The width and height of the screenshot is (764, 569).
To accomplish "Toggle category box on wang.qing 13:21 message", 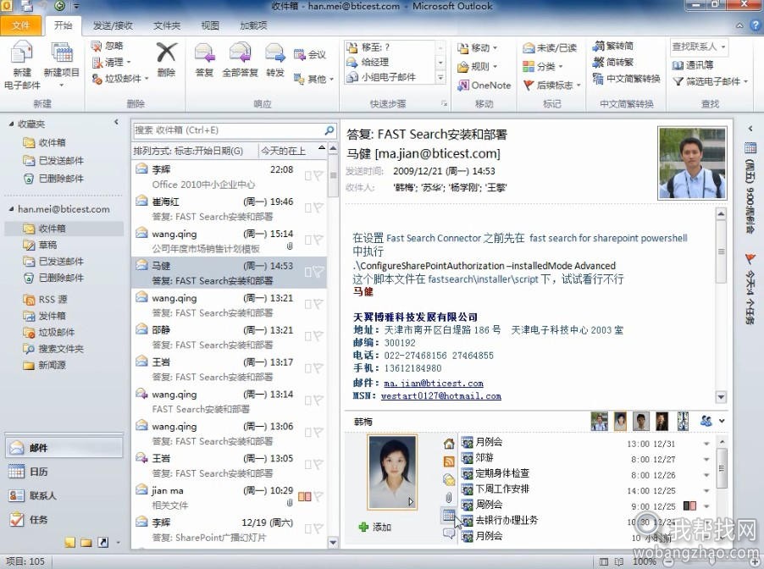I will coord(308,305).
